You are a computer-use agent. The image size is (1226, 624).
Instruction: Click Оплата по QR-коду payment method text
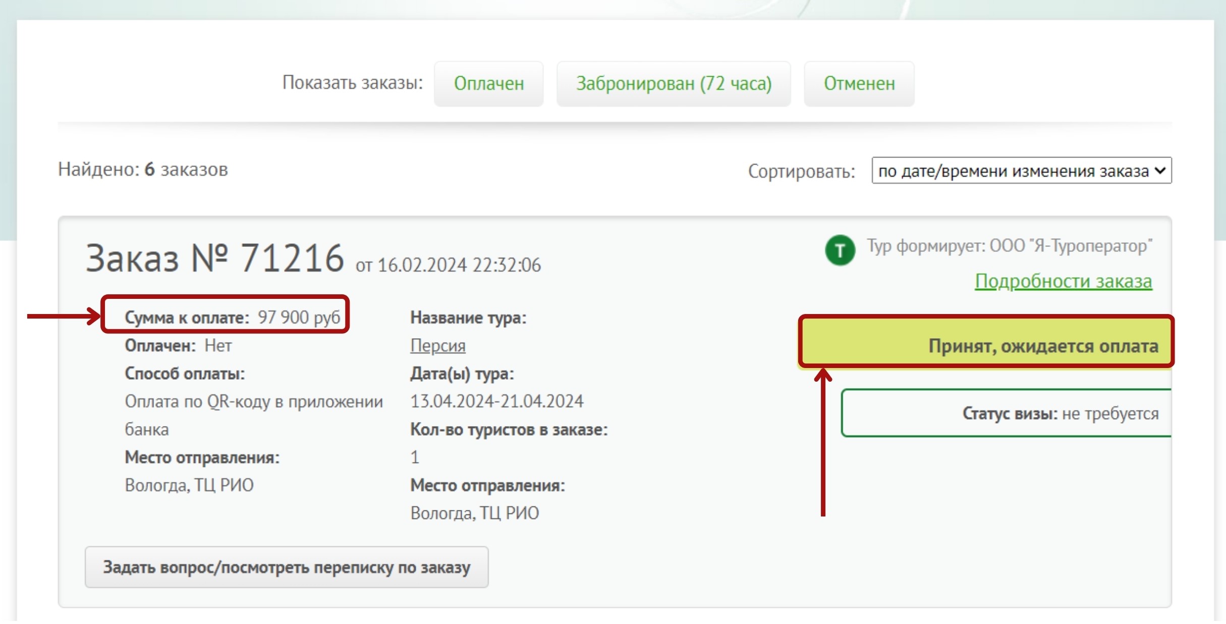pos(253,401)
